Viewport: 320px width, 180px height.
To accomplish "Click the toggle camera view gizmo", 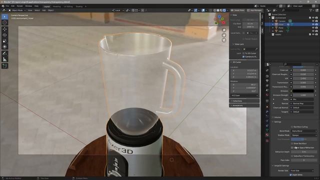I will point(224,40).
